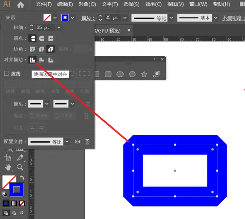
Task: Open the start arrowhead dropdown
Action: (x=47, y=104)
